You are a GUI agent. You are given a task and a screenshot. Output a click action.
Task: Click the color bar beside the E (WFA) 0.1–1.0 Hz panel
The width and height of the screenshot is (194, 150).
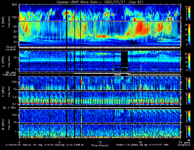point(189,99)
